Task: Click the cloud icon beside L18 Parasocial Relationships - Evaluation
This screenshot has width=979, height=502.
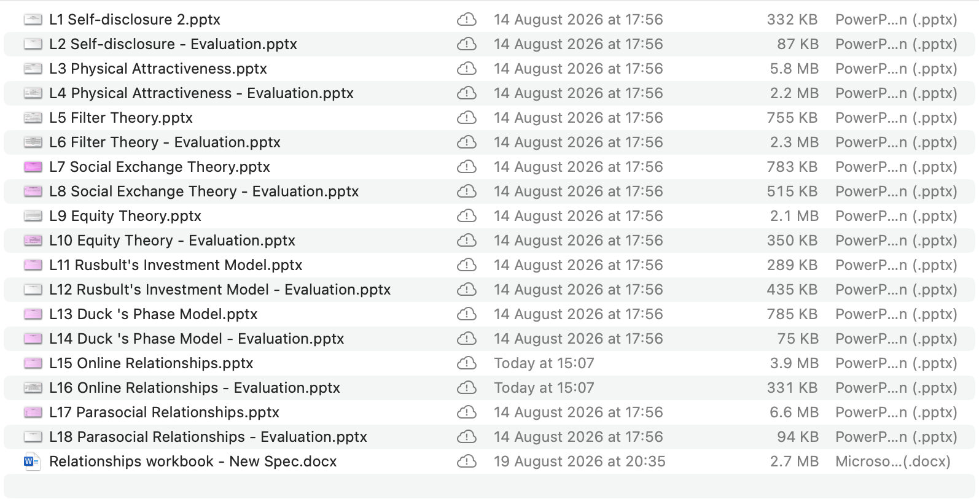Action: click(467, 437)
